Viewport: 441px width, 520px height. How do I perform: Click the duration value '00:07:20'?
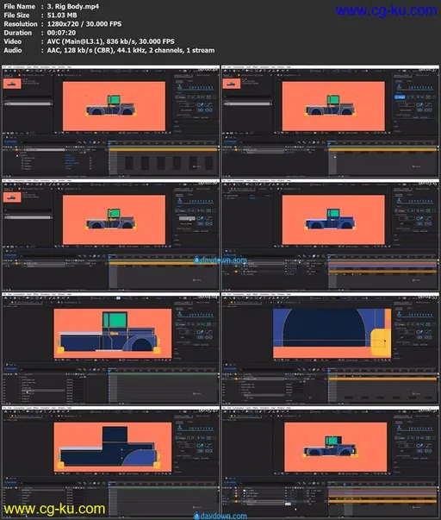pos(61,33)
